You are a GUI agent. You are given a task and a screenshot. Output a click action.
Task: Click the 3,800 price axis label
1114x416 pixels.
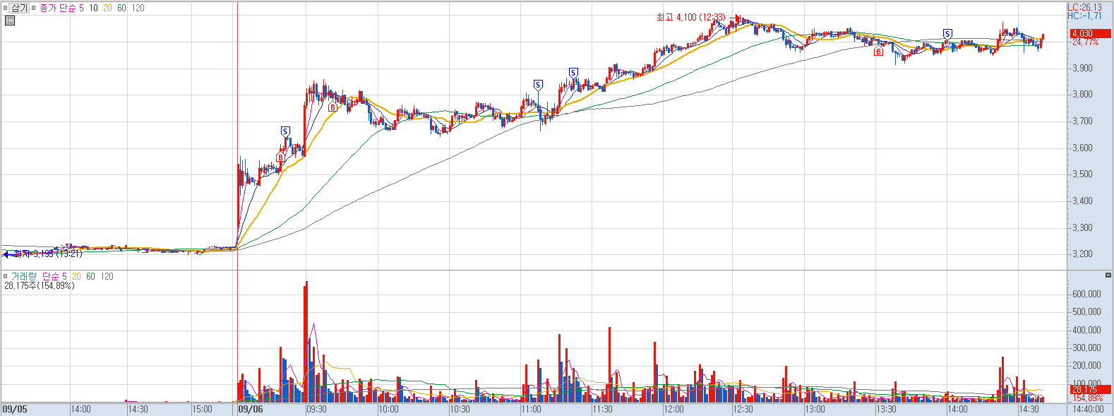[x=1083, y=95]
